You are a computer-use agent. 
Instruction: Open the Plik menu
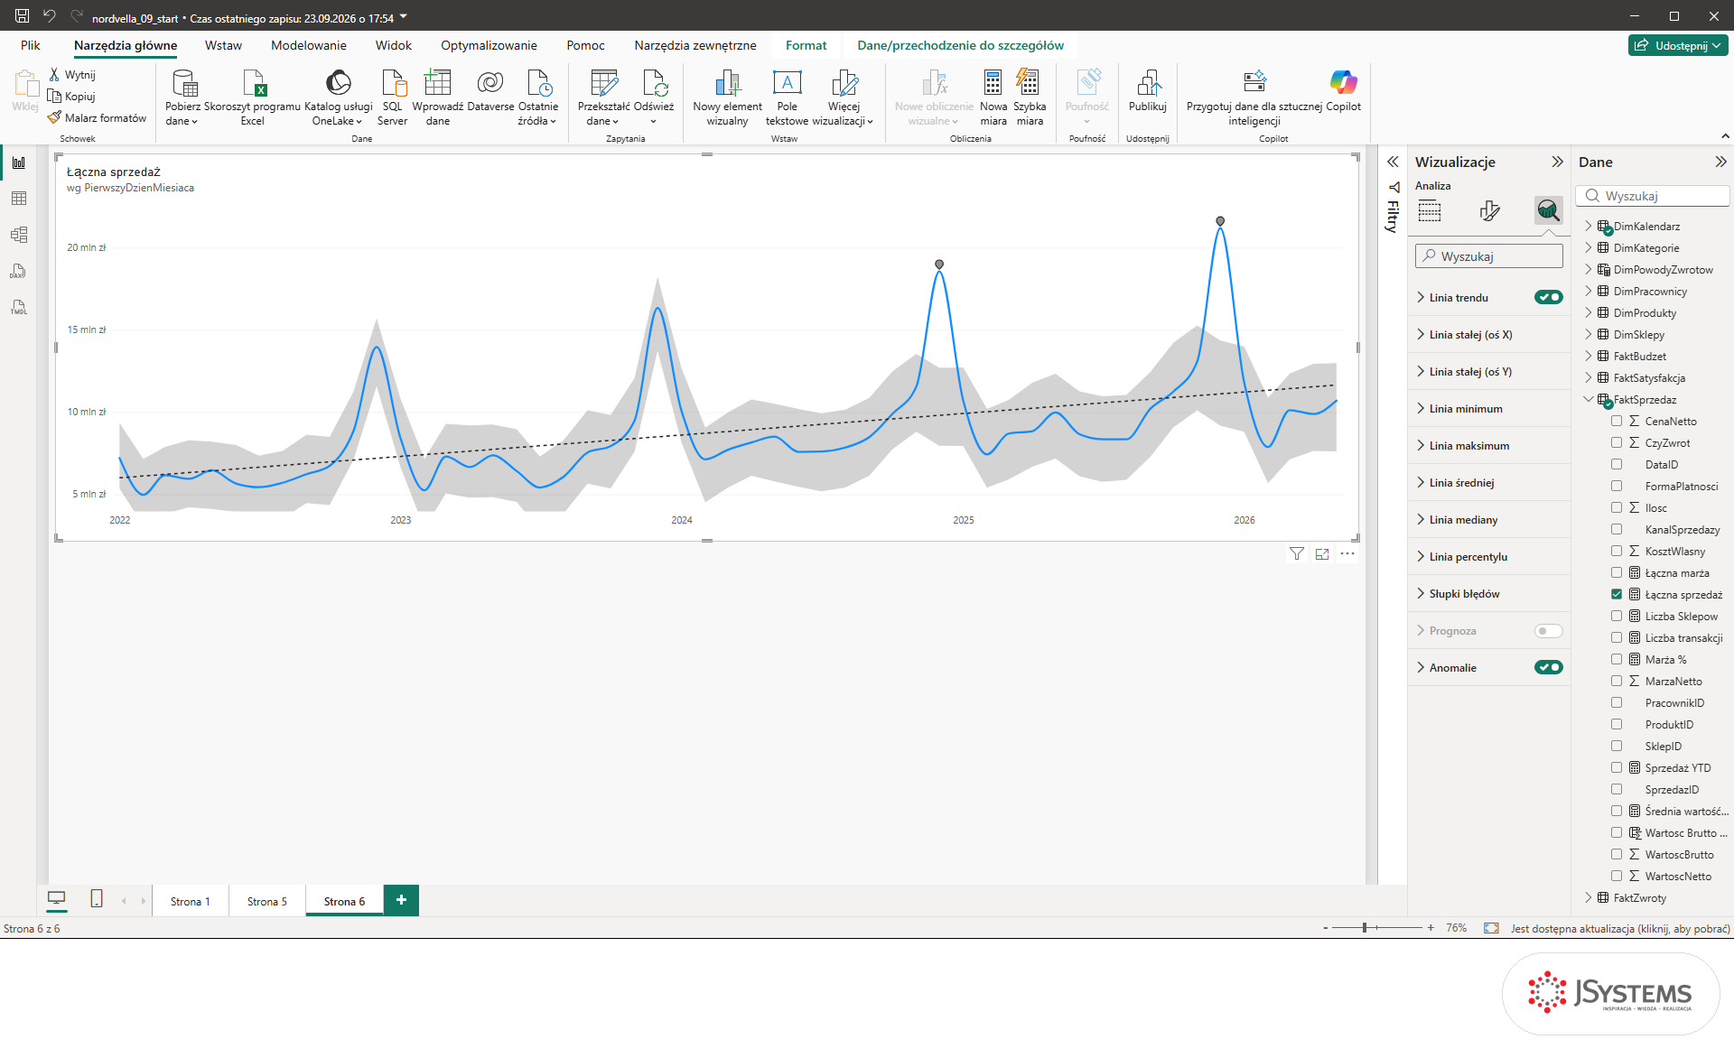coord(31,45)
